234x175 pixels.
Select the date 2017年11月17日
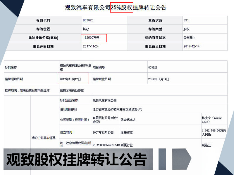point(70,79)
